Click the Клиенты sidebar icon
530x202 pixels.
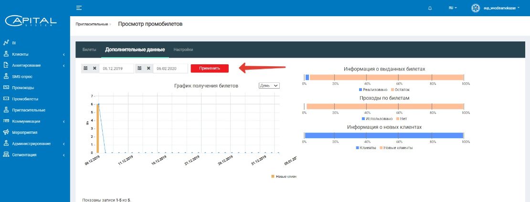pos(6,54)
